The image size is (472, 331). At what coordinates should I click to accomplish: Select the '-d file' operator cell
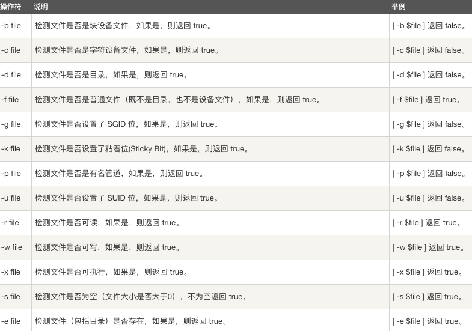tap(11, 75)
